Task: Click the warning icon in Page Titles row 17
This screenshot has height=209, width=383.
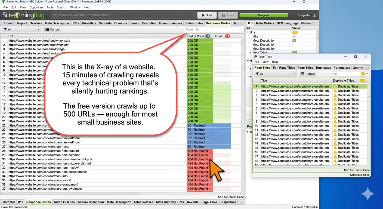Action: point(335,156)
